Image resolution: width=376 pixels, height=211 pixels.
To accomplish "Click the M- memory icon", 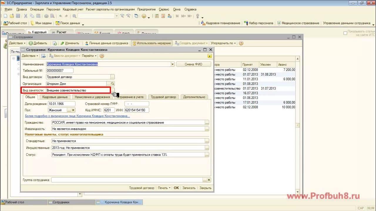I will click(x=190, y=16).
